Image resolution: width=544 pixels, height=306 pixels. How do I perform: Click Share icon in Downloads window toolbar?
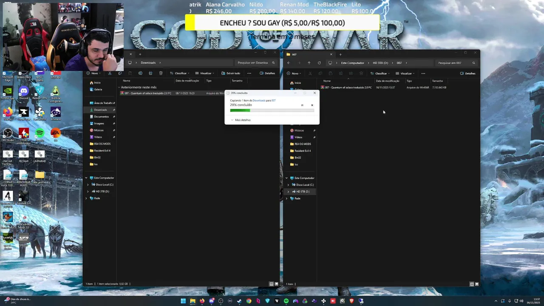pos(150,73)
